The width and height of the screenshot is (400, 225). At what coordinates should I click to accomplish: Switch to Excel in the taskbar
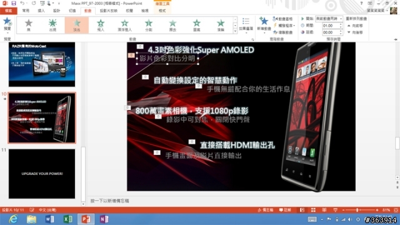point(68,219)
